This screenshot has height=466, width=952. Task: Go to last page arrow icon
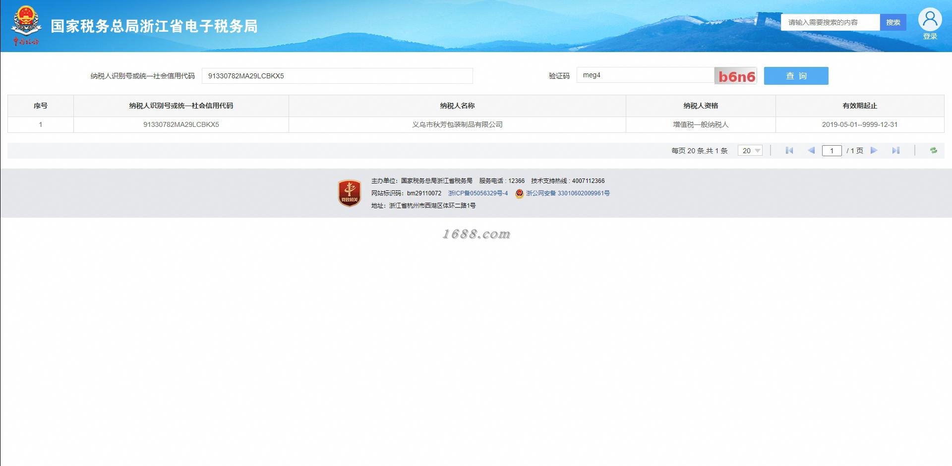[x=895, y=151]
